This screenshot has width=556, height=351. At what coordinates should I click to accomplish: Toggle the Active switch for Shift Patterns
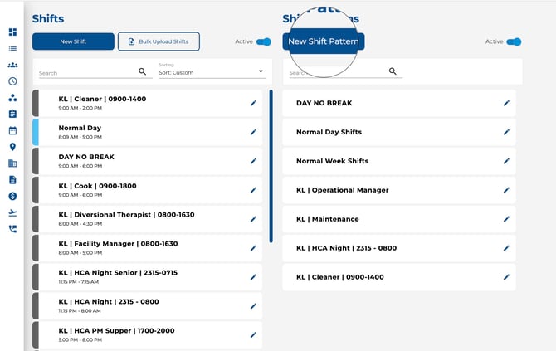click(x=515, y=41)
